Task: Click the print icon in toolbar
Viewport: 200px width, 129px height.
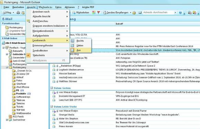Action: 18,12
